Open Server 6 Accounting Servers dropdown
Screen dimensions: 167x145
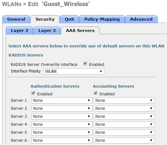coord(124,141)
